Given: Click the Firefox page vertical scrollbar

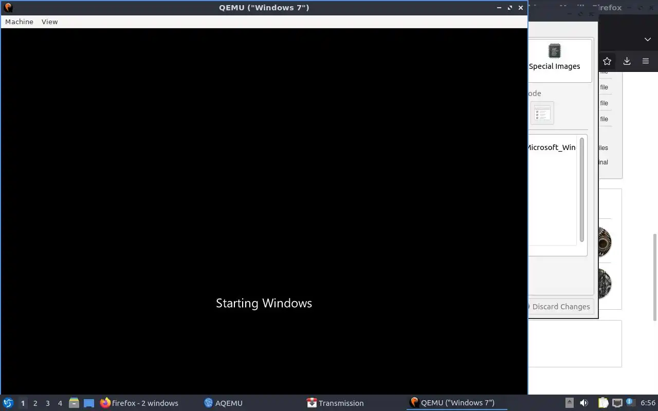Looking at the screenshot, I should coord(655,277).
